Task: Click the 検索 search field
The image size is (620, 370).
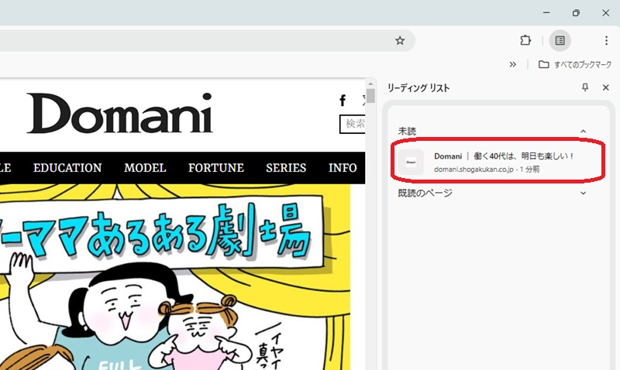Action: pos(353,124)
